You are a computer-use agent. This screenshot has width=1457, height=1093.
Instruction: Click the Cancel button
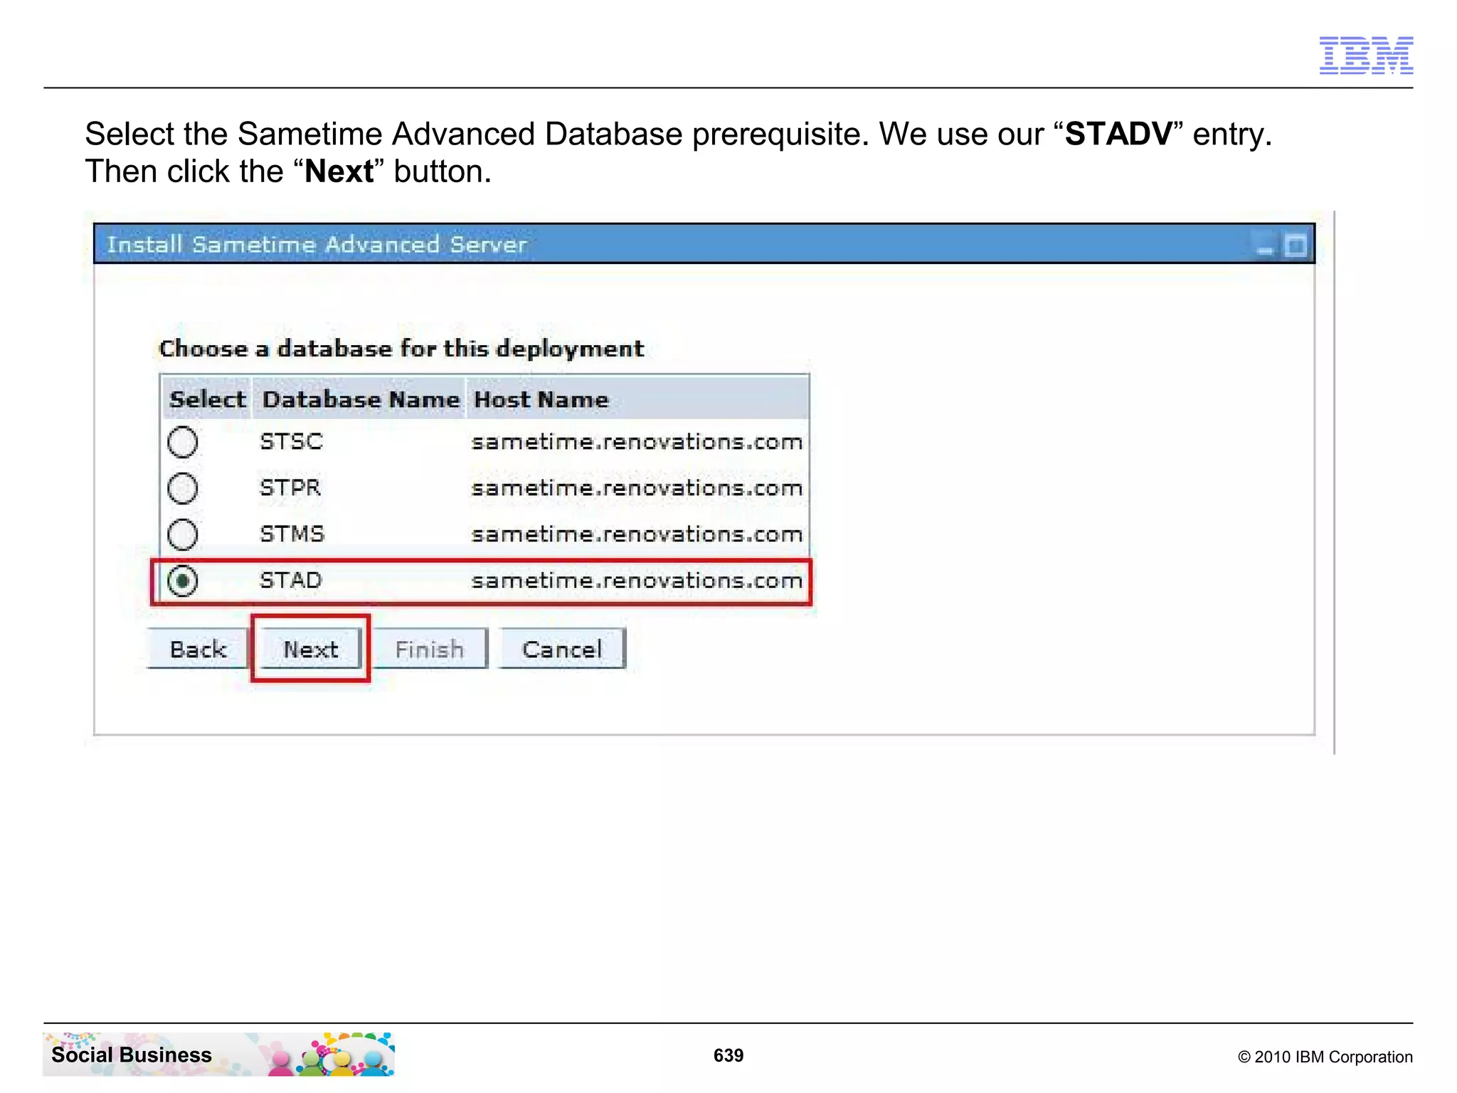[x=562, y=649]
